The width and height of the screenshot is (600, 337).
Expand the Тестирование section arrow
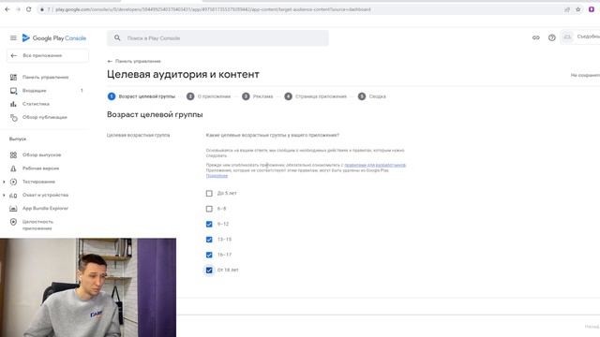[x=4, y=182]
